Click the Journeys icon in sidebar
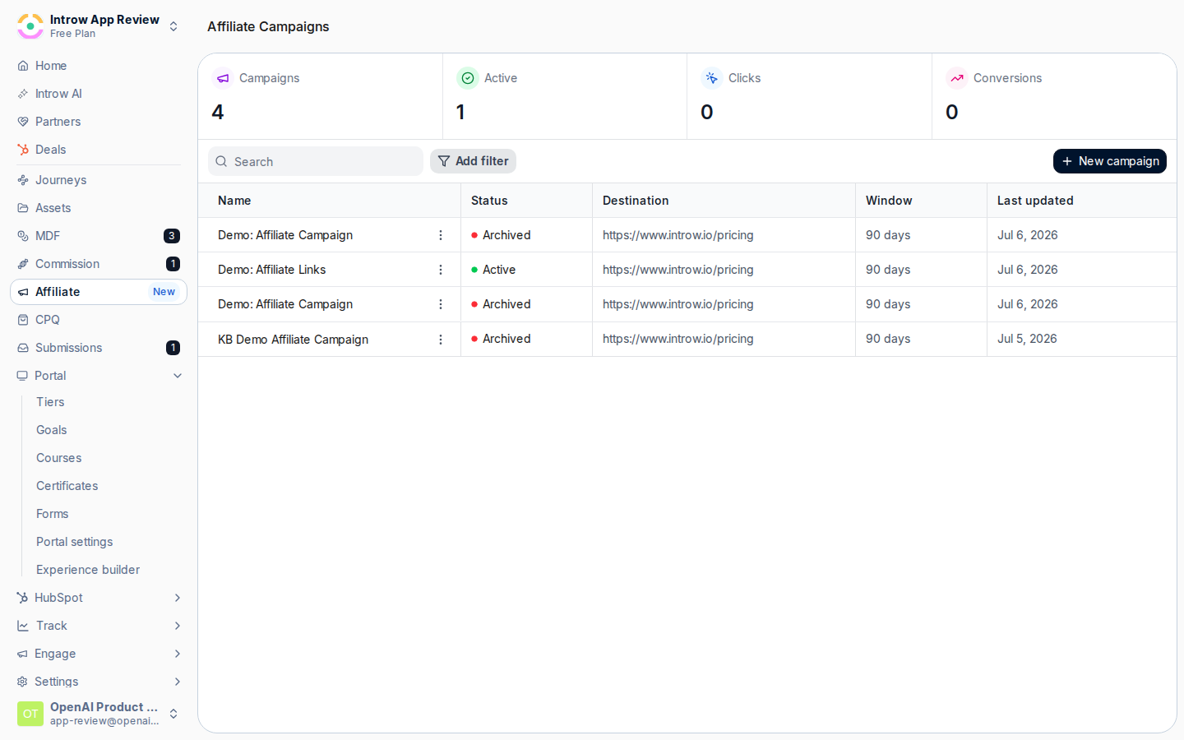Image resolution: width=1184 pixels, height=740 pixels. [x=23, y=180]
